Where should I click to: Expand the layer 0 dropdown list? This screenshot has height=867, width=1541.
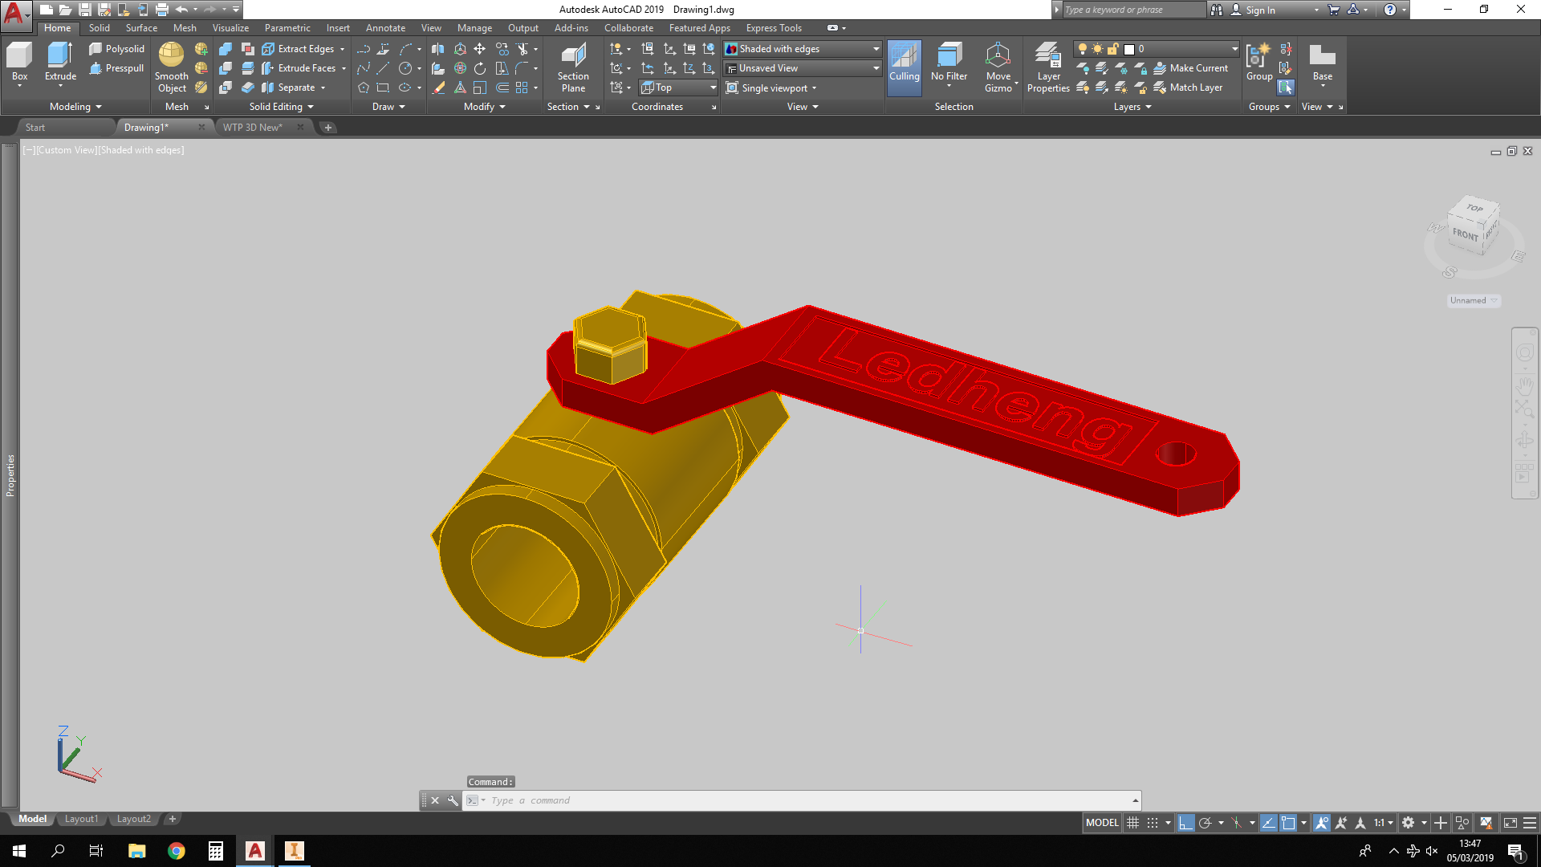coord(1234,49)
